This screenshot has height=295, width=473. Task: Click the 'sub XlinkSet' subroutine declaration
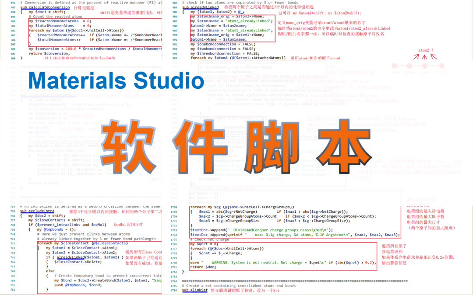point(194,290)
